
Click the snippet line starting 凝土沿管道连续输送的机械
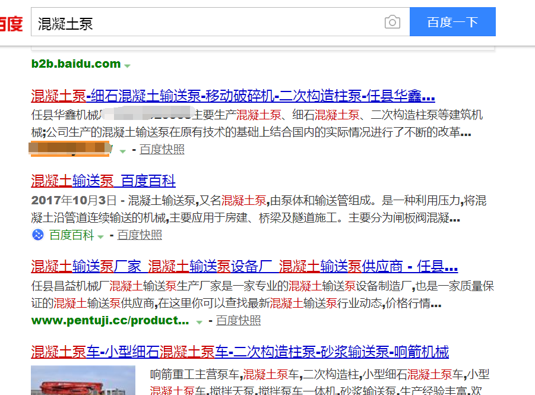[x=246, y=217]
